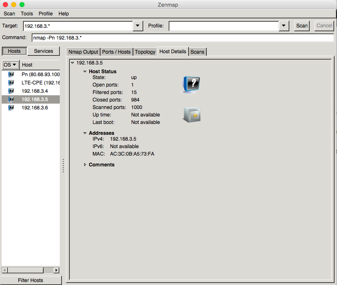The width and height of the screenshot is (337, 285).
Task: Click the State value up
Action: coord(134,77)
